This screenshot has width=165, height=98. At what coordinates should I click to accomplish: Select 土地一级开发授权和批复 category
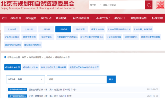coord(119,29)
